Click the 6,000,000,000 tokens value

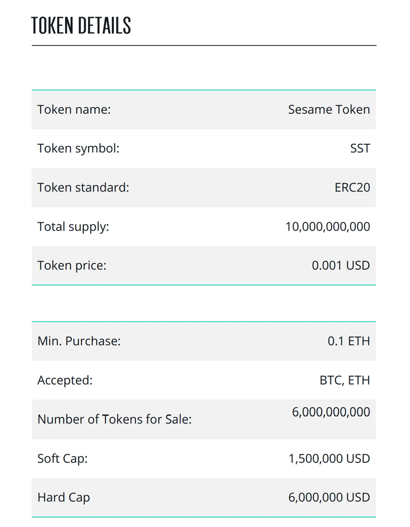pos(331,412)
